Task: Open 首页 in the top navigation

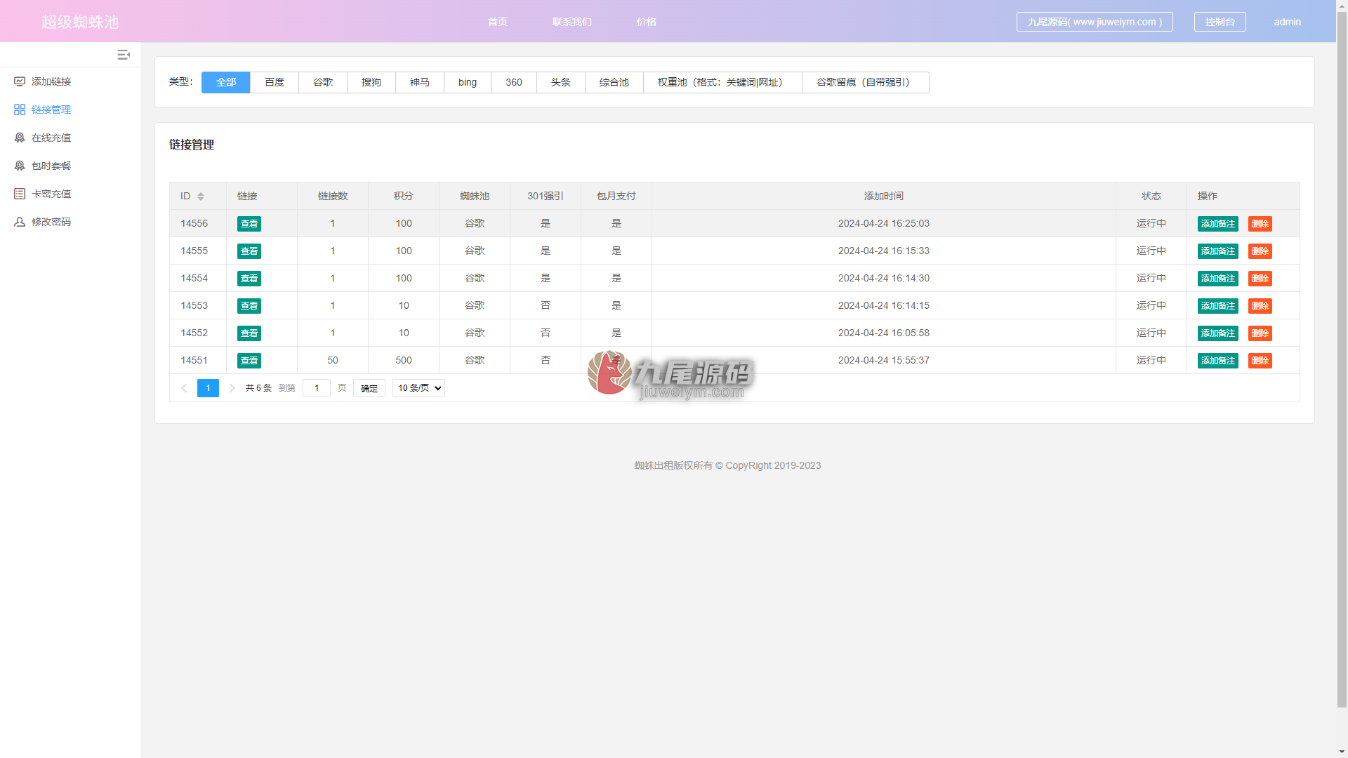Action: tap(498, 22)
